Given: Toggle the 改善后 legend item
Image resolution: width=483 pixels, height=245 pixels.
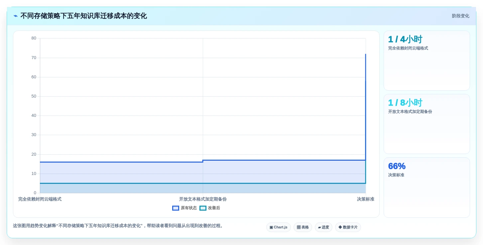Looking at the screenshot, I should pos(210,208).
